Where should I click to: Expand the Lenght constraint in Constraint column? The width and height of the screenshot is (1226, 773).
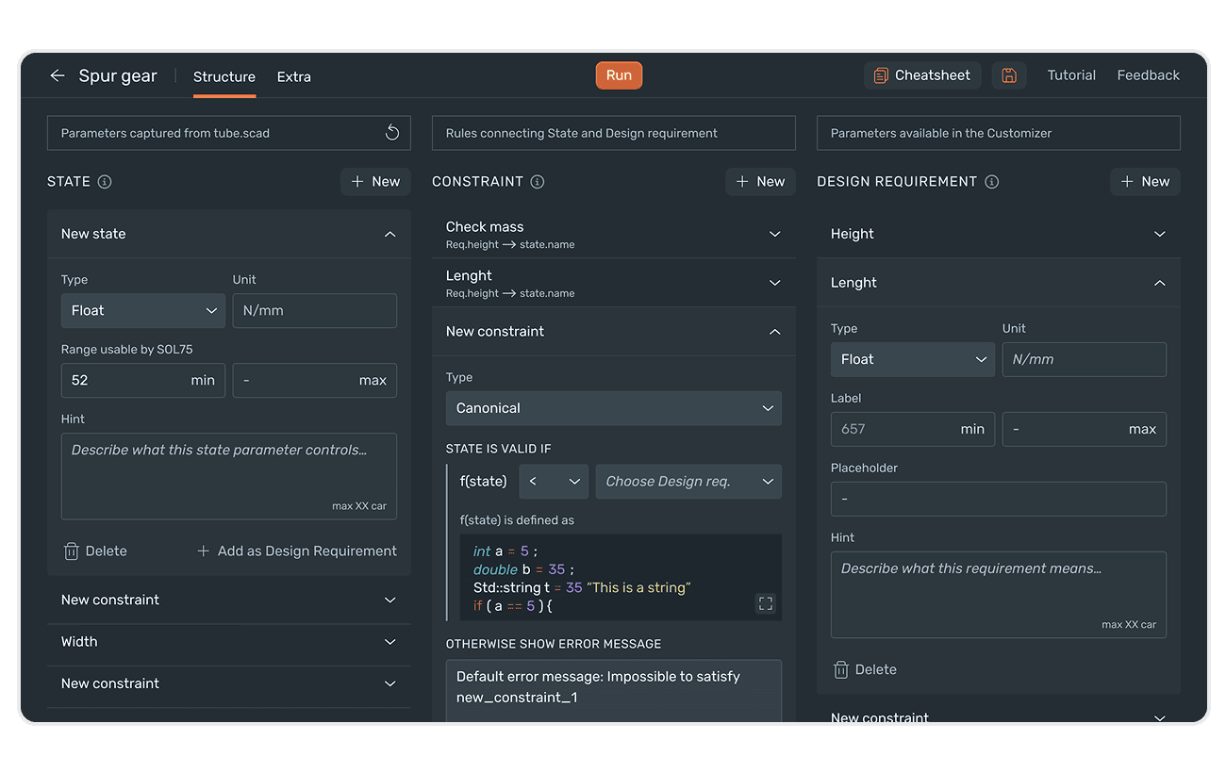pos(774,283)
